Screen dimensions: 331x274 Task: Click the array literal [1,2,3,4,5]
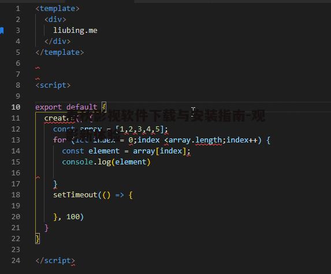pos(139,129)
